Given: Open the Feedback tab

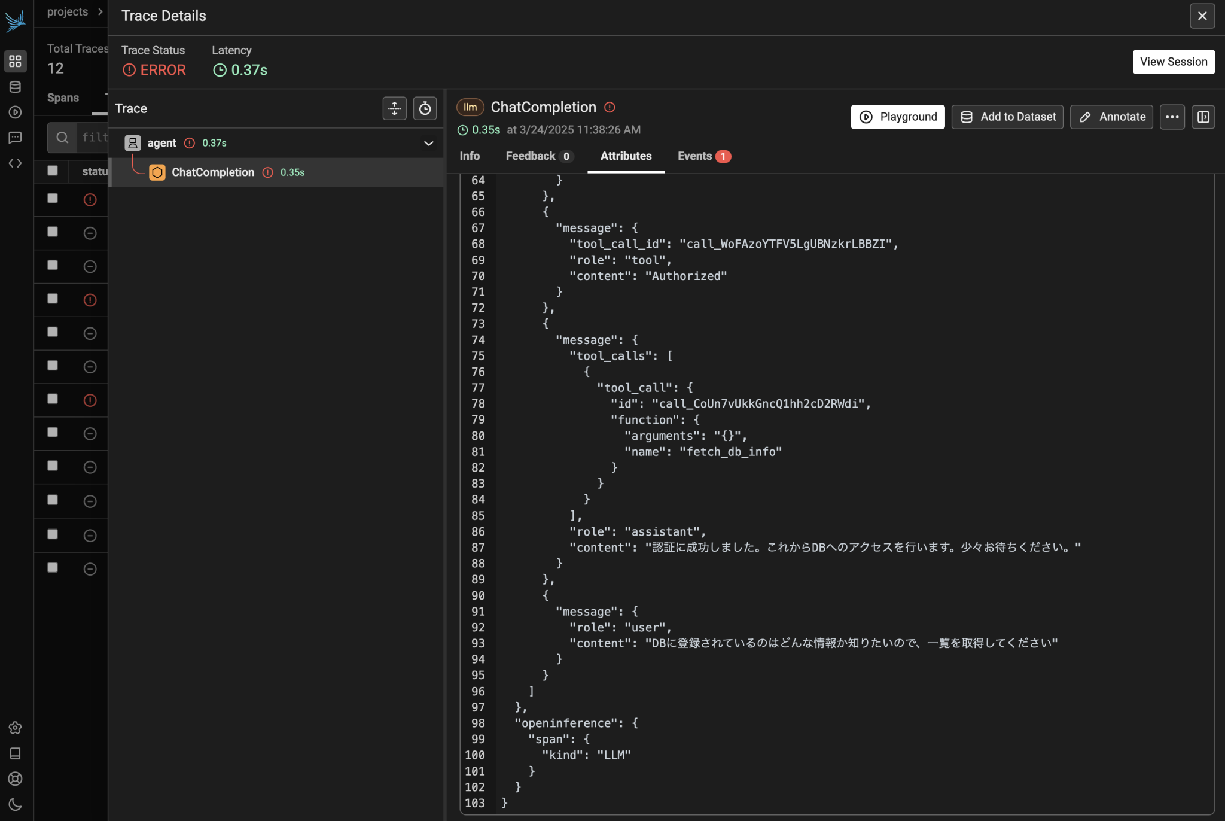Looking at the screenshot, I should pos(531,156).
